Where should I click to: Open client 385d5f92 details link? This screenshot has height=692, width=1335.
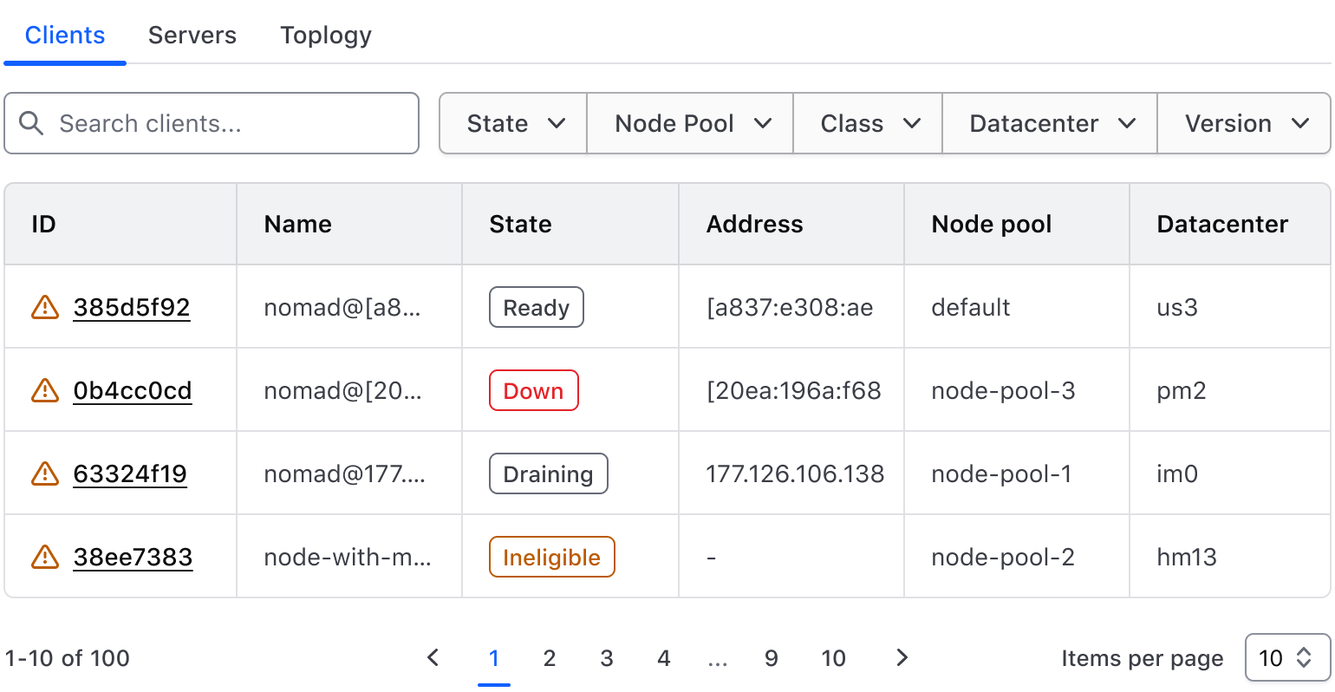[132, 307]
